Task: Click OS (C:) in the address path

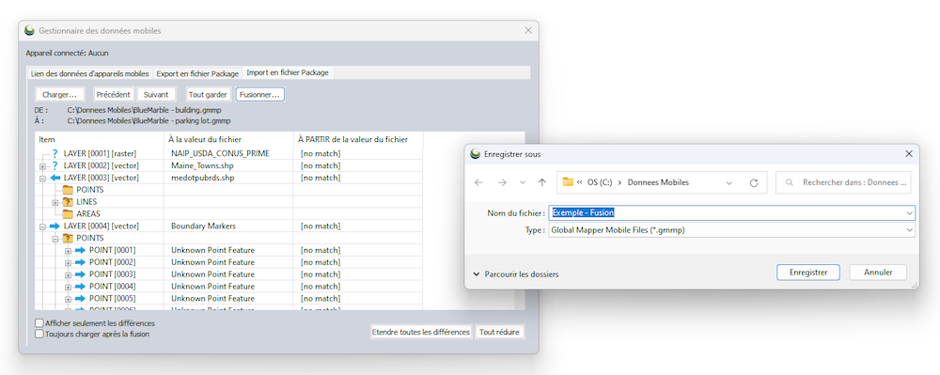Action: pyautogui.click(x=600, y=182)
